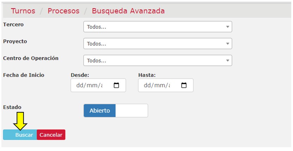Click the Estado label
Viewport: 293px width, 151px height.
coord(12,107)
